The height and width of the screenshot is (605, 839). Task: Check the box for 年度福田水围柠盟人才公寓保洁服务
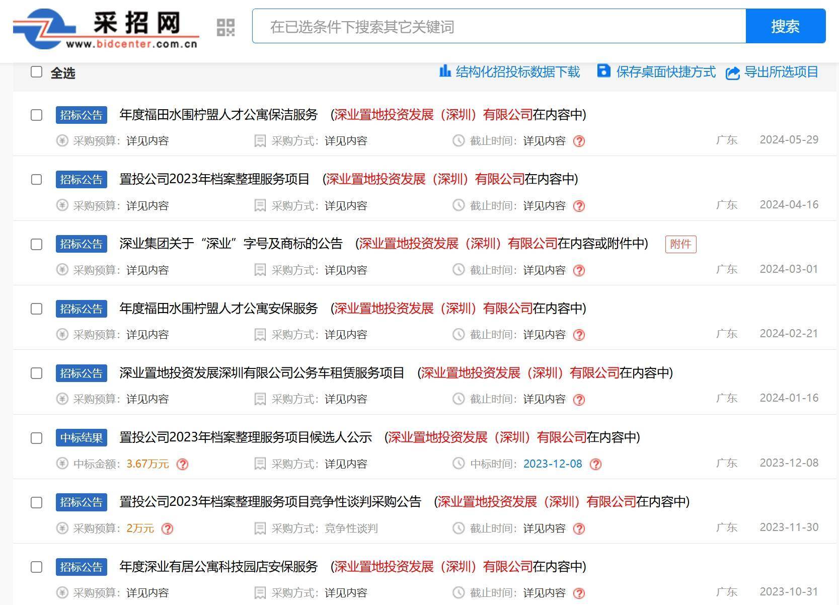pos(36,115)
